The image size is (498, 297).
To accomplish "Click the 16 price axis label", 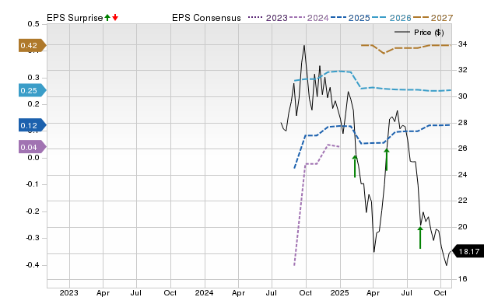I will click(x=462, y=278).
